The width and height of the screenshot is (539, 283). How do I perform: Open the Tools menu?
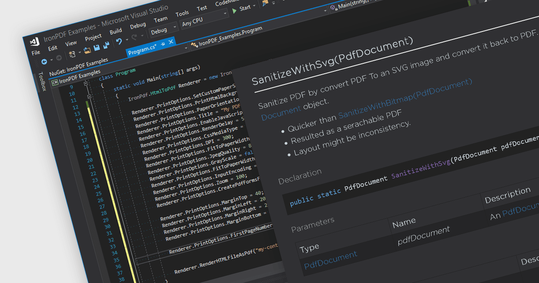tap(182, 13)
